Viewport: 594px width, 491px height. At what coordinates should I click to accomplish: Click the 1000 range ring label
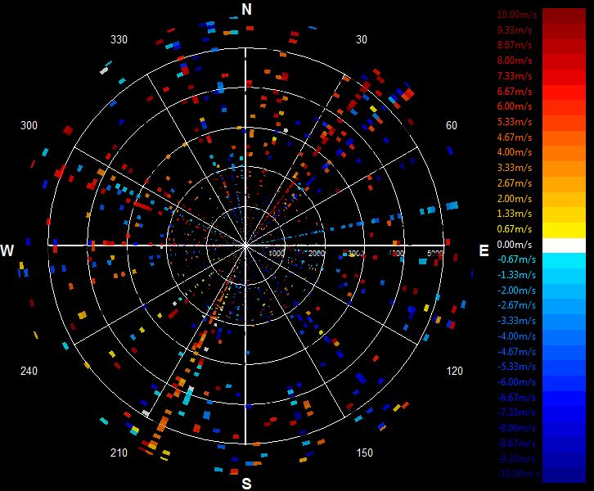tap(277, 253)
